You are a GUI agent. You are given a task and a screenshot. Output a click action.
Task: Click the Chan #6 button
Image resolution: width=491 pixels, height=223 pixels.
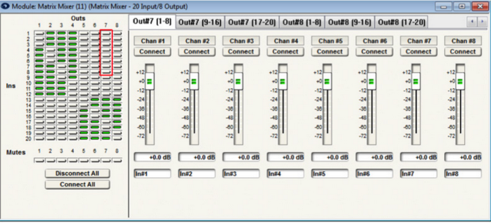[374, 41]
